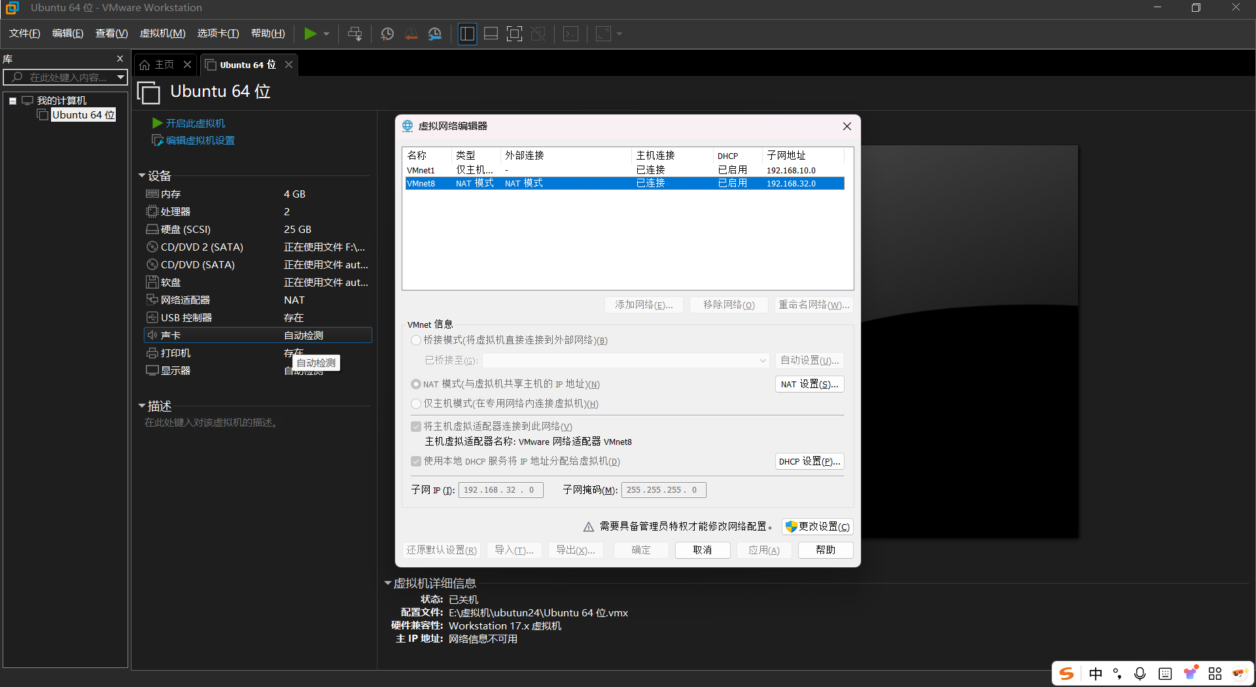Viewport: 1256px width, 687px height.
Task: Click the console view terminal icon
Action: (x=571, y=34)
